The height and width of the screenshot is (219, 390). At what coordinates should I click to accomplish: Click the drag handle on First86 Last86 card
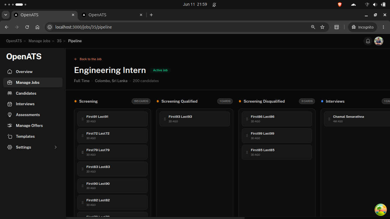(x=247, y=119)
